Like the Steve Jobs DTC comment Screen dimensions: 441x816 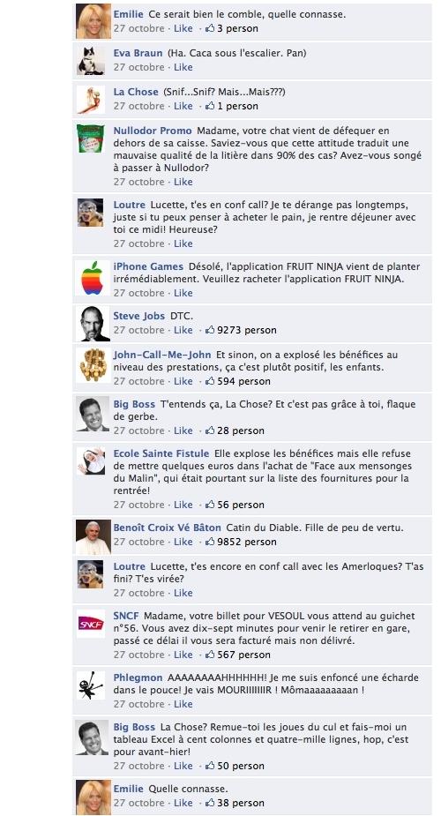tap(183, 330)
